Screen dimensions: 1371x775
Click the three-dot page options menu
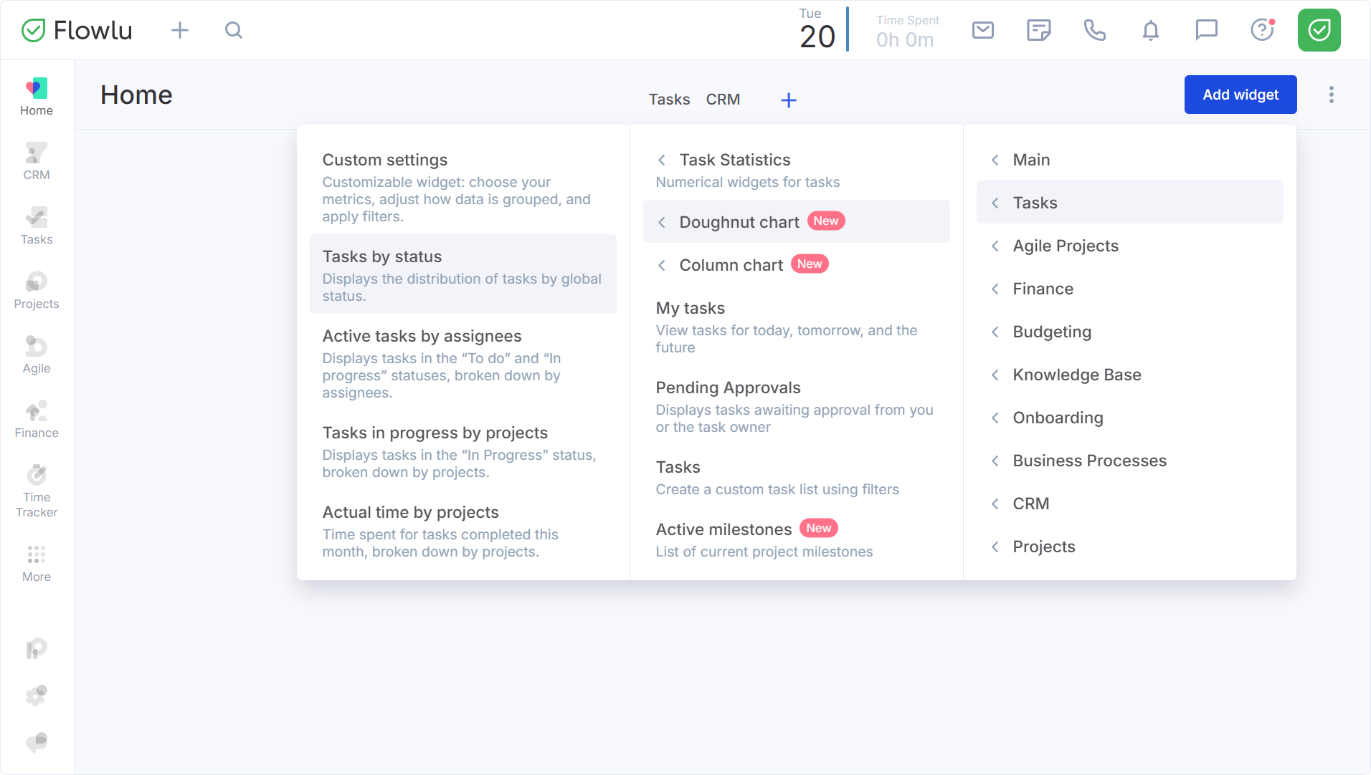click(1331, 95)
